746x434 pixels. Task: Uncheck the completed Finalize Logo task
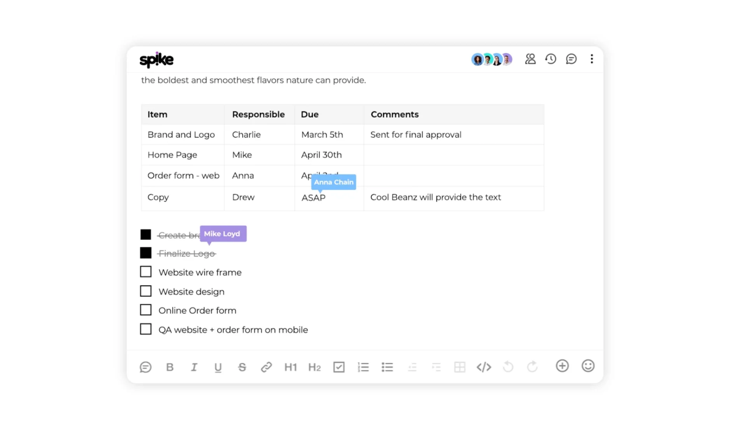(146, 253)
